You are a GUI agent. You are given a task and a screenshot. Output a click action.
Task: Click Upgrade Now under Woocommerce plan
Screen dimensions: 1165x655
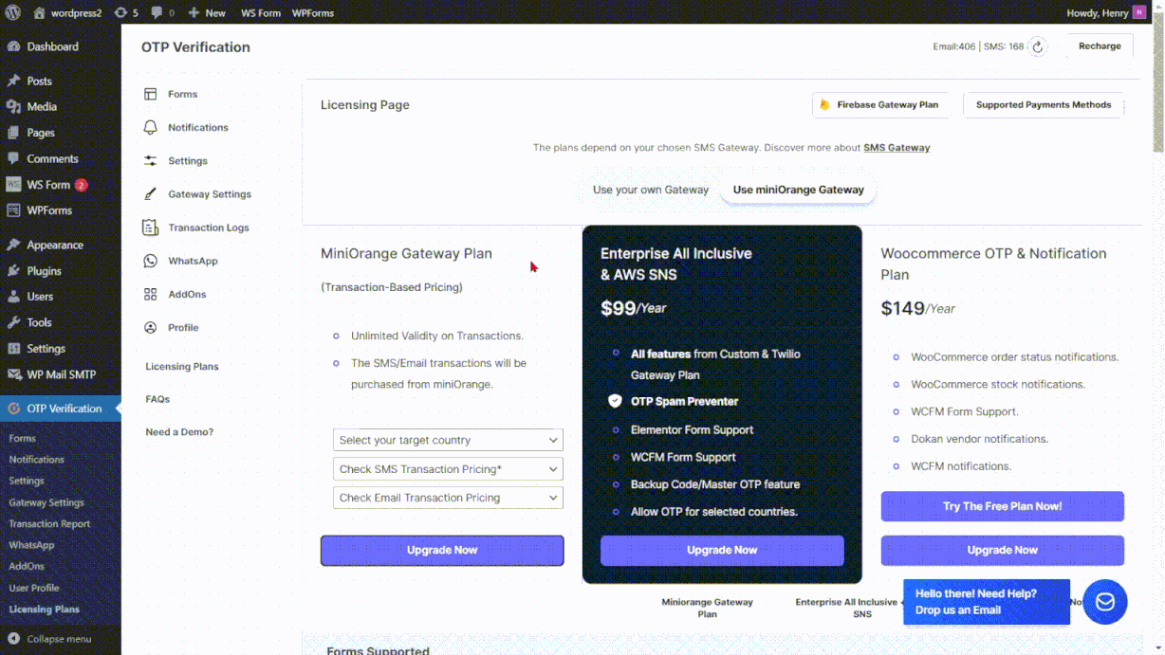1003,550
